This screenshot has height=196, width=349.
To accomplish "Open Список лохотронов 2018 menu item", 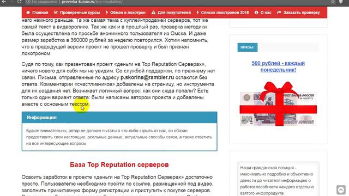I will 222,13.
